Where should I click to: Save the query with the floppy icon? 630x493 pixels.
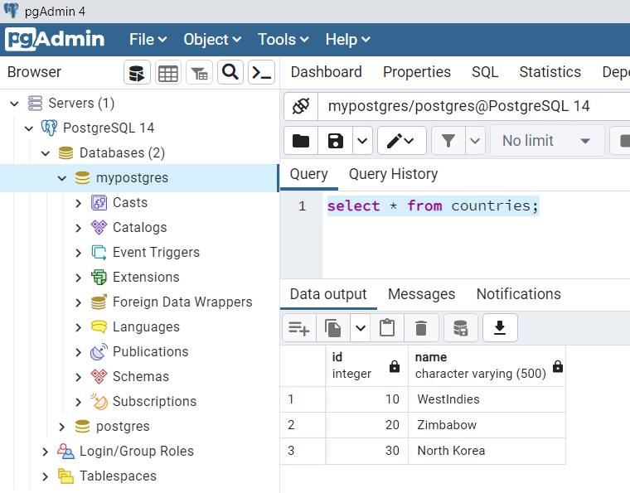coord(335,141)
